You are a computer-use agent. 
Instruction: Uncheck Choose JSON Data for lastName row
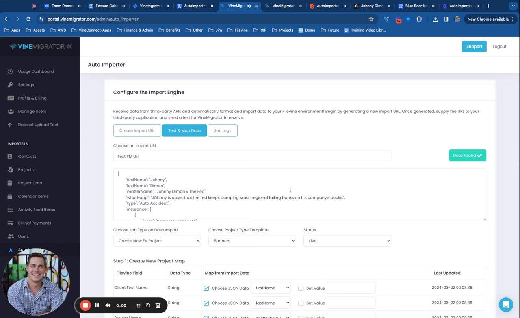coord(206,303)
